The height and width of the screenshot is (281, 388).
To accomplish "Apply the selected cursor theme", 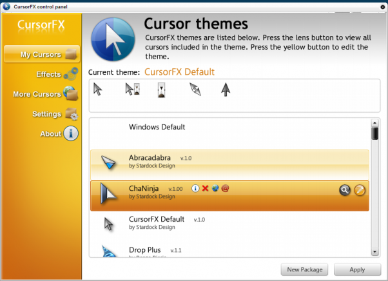I will pyautogui.click(x=357, y=269).
